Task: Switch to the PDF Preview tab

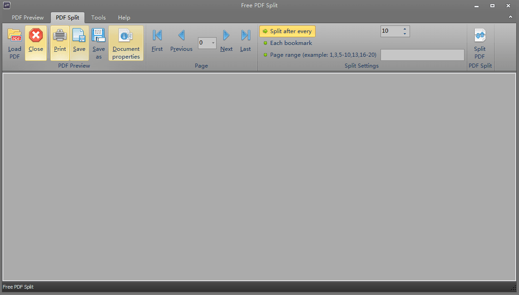Action: tap(28, 18)
